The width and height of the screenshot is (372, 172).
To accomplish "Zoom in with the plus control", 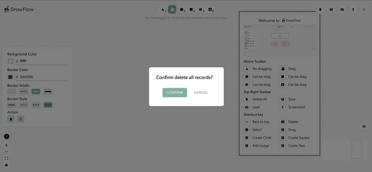I will (7, 145).
